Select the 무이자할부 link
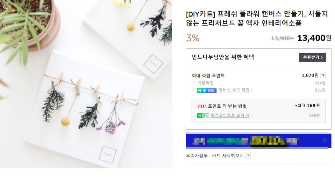The width and height of the screenshot is (335, 188). point(197,156)
